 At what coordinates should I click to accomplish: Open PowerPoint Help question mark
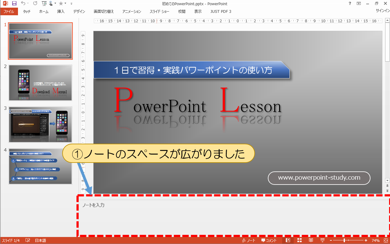(350, 4)
